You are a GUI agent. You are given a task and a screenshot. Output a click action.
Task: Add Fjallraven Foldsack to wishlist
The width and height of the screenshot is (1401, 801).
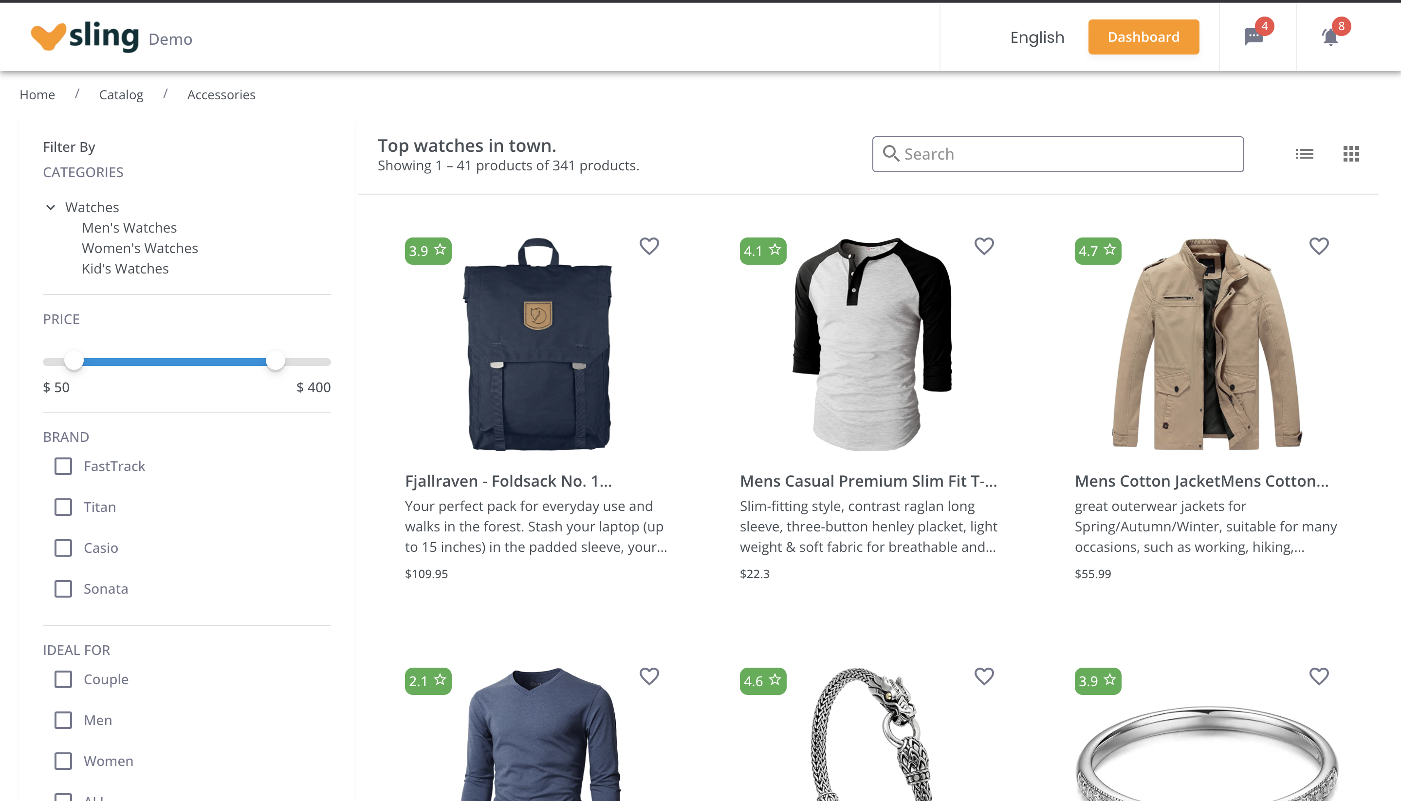tap(649, 246)
